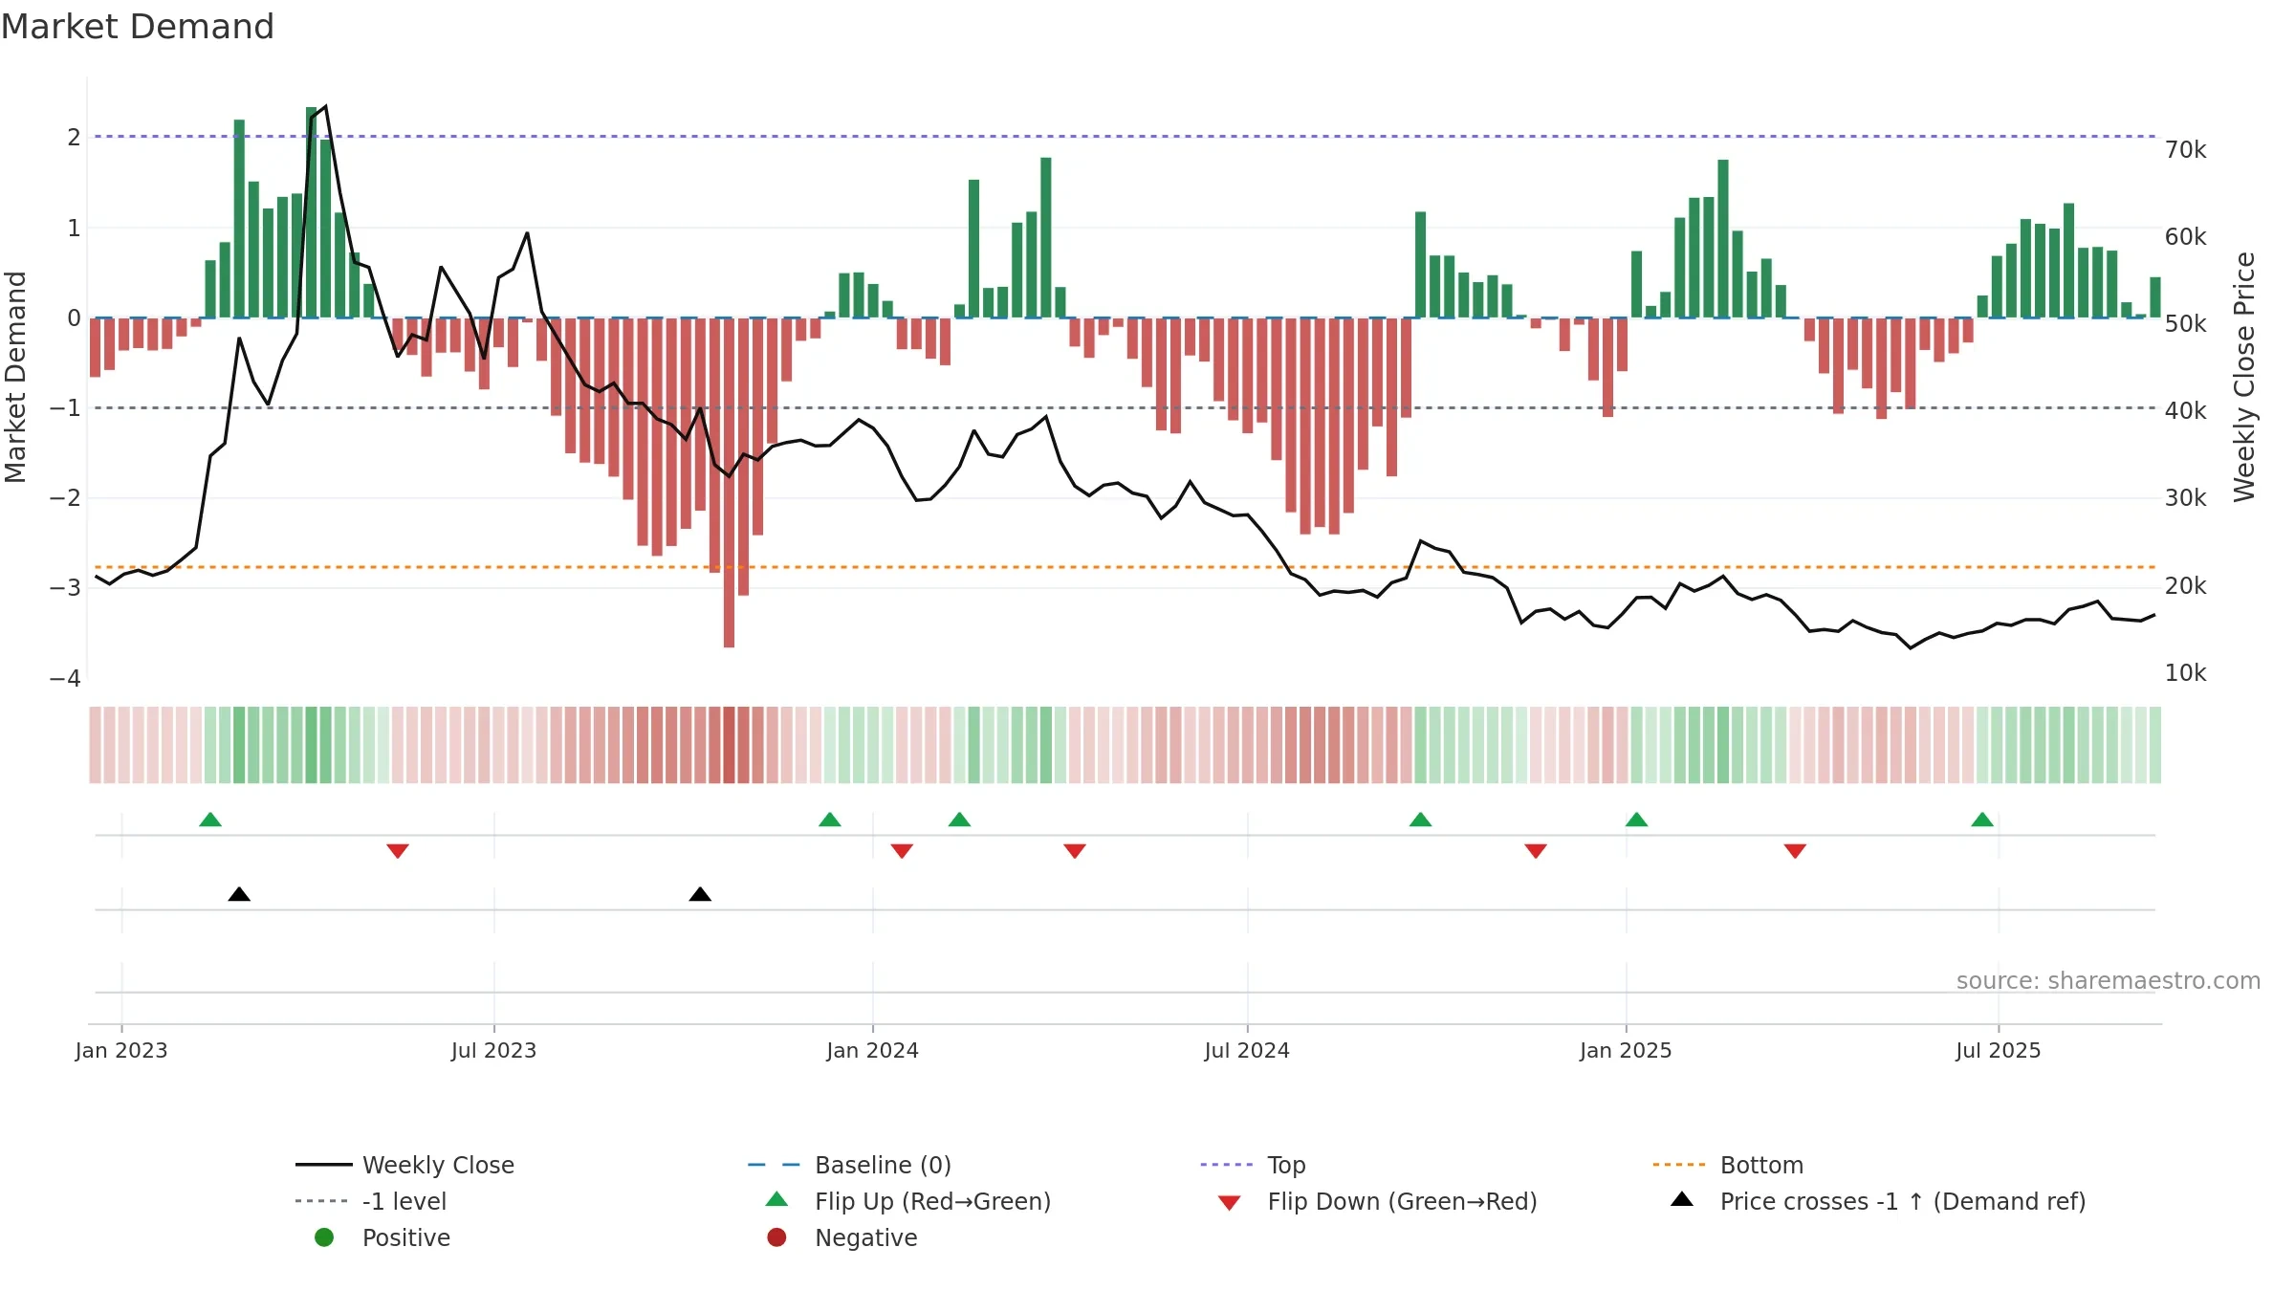Select the Top legend entry
Viewport: 2295px width, 1291px height.
(1253, 1165)
